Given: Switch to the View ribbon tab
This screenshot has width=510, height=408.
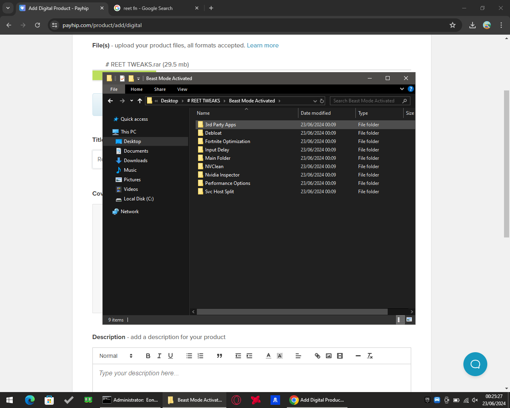Looking at the screenshot, I should pyautogui.click(x=182, y=89).
